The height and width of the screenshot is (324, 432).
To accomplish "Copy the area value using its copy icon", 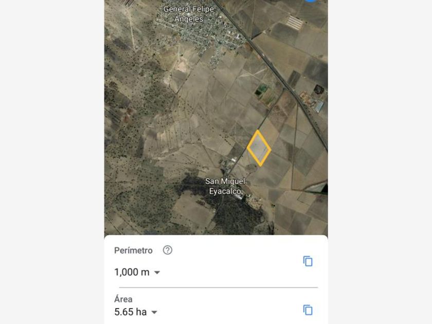I will (308, 310).
